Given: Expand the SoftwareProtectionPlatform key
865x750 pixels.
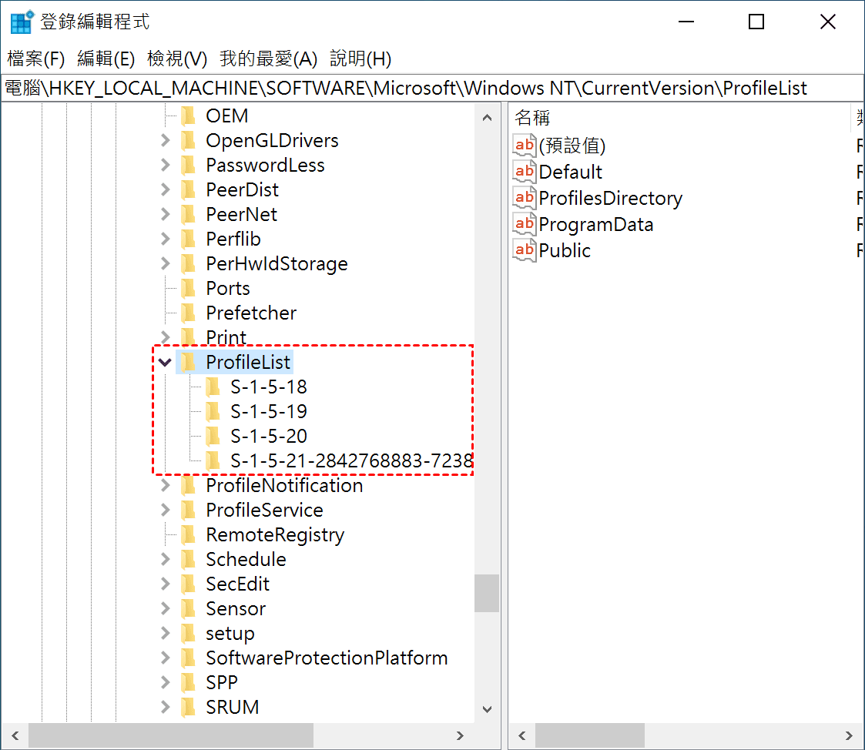Looking at the screenshot, I should [165, 658].
